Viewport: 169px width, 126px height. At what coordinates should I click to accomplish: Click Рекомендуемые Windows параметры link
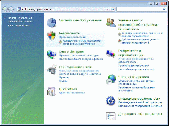pos(140,102)
